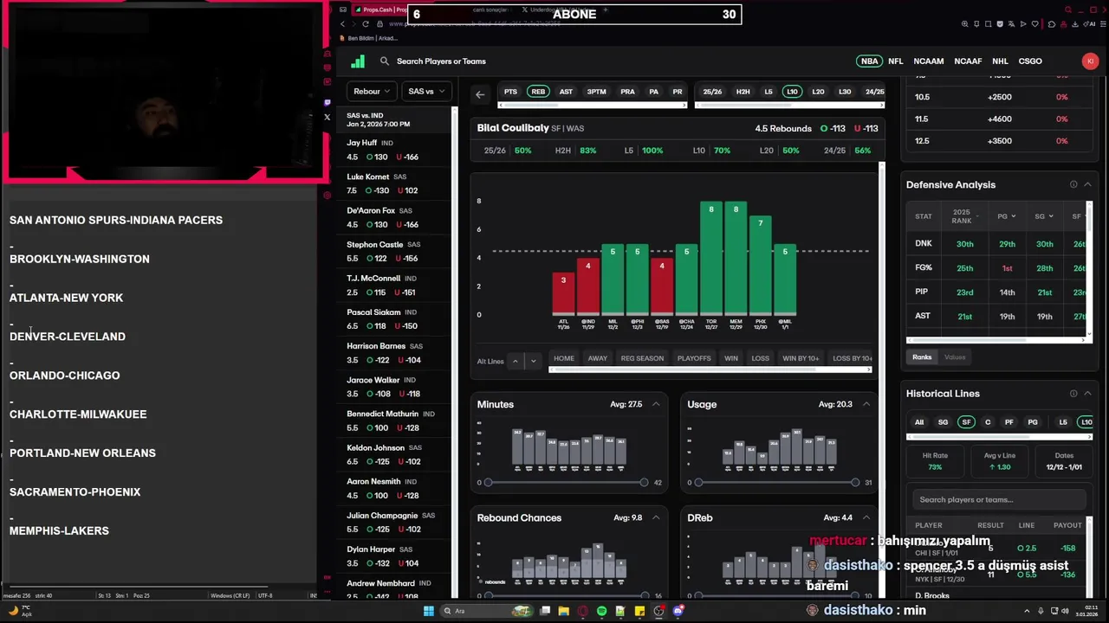Toggle Ranks view in Defensive Analysis

(x=922, y=357)
